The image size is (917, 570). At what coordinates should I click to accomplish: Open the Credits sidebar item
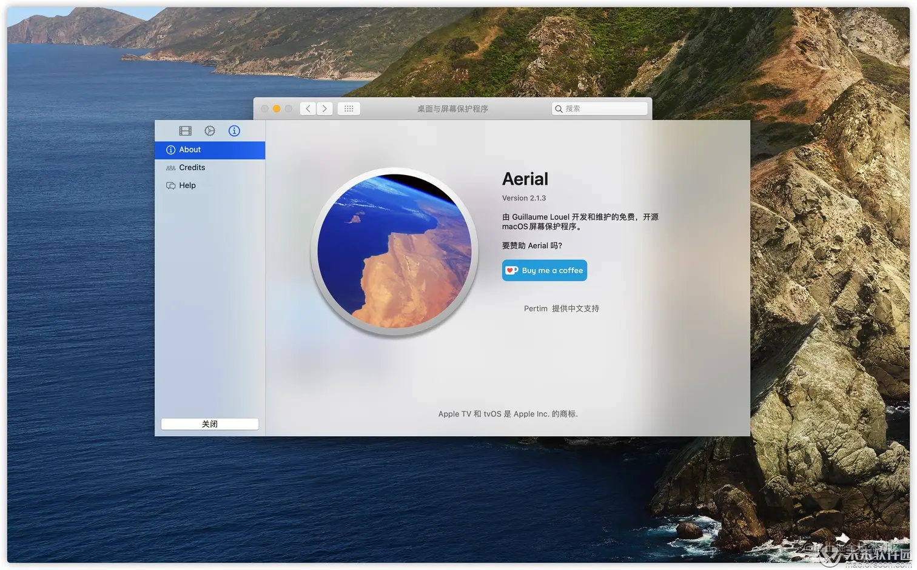click(210, 168)
